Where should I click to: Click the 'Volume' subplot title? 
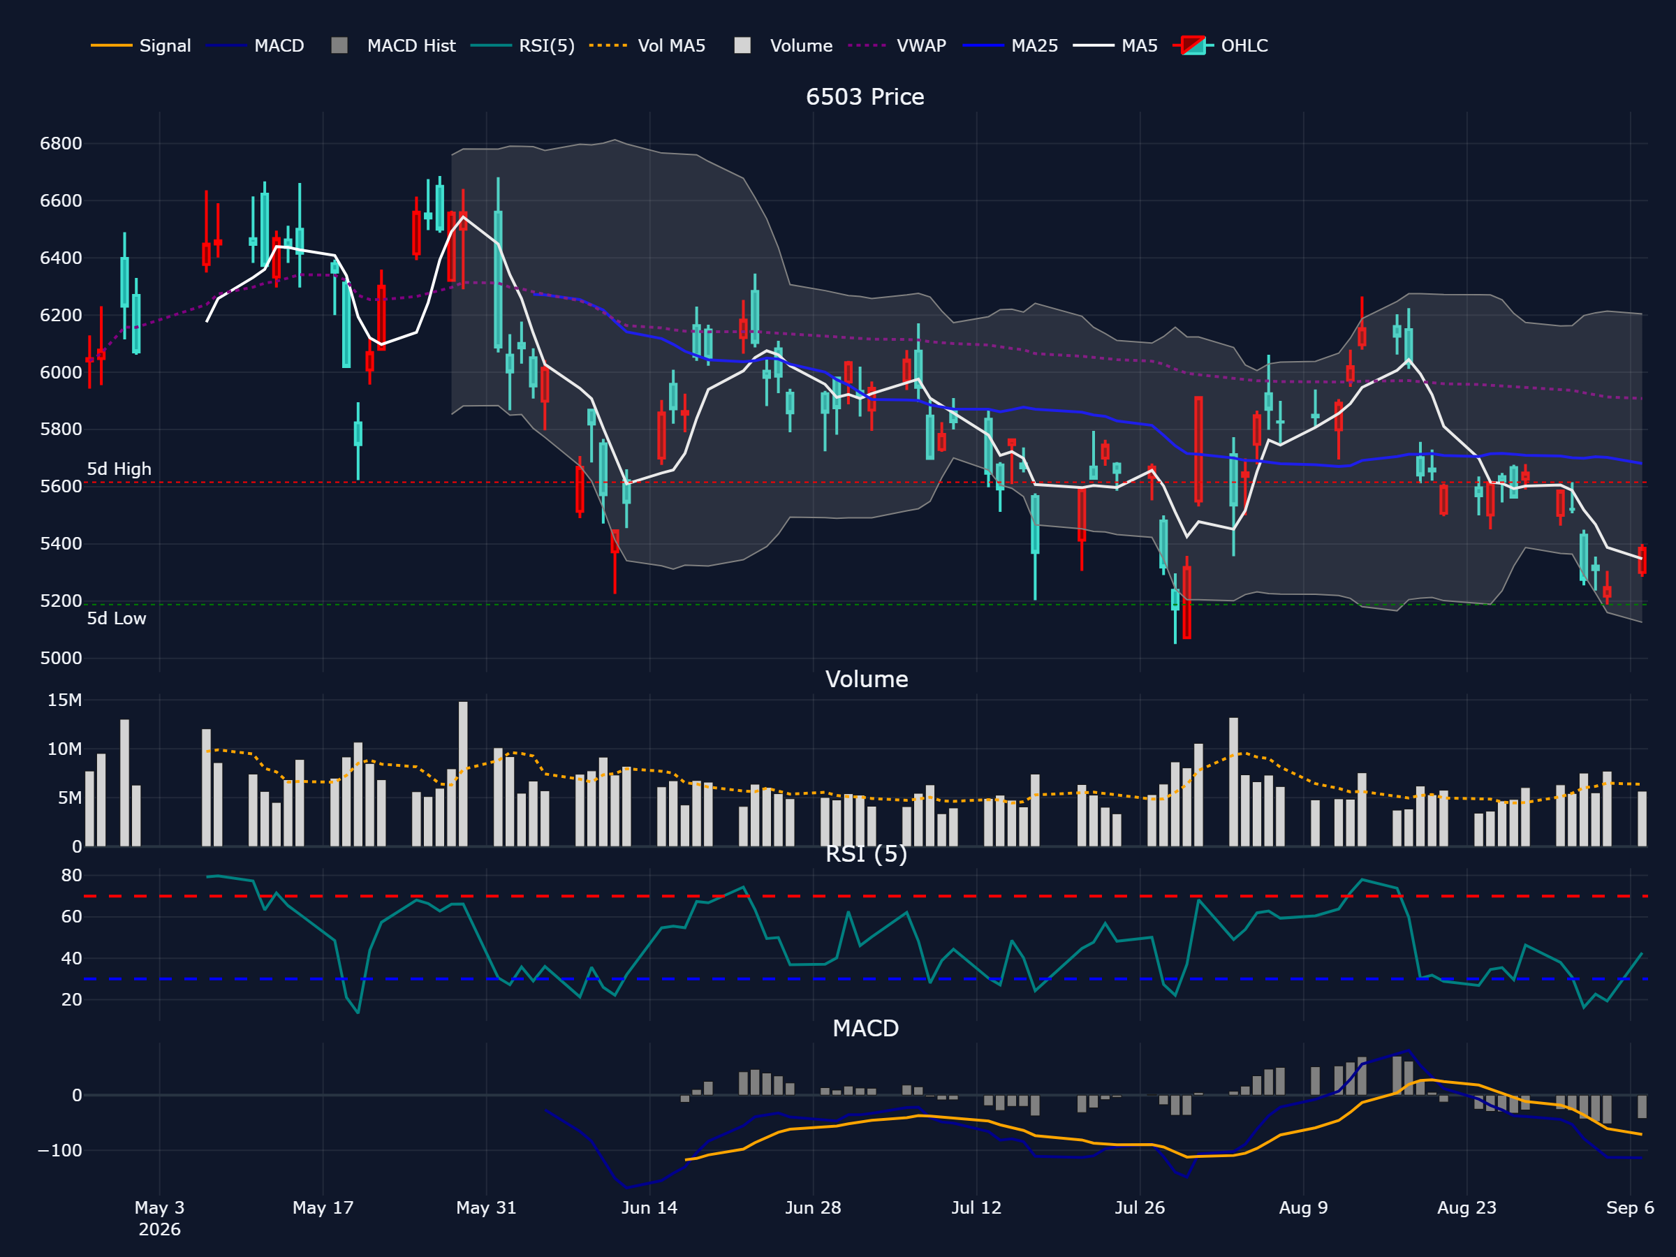pos(866,679)
